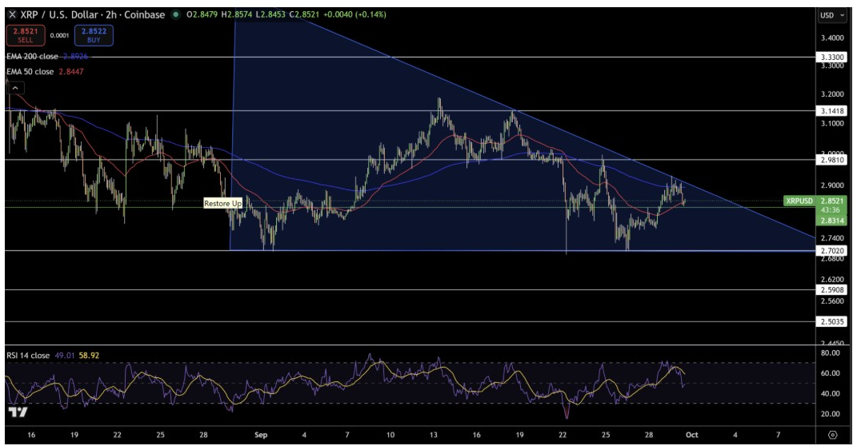Select the 3.3300 horizontal line price label

832,58
